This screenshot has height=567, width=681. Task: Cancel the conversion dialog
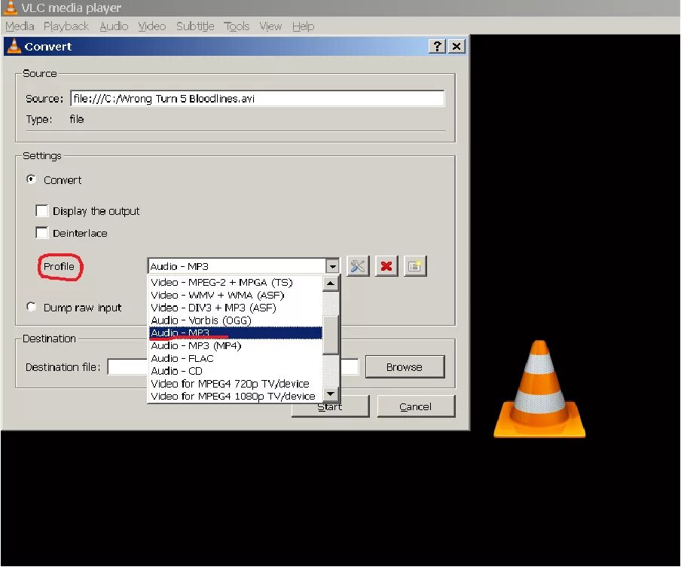point(416,406)
